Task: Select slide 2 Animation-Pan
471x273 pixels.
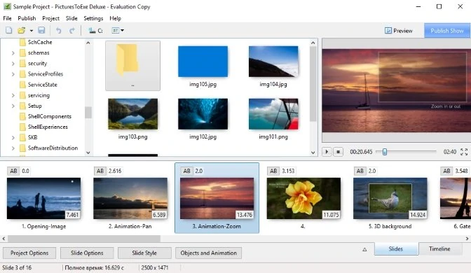Action: click(130, 198)
